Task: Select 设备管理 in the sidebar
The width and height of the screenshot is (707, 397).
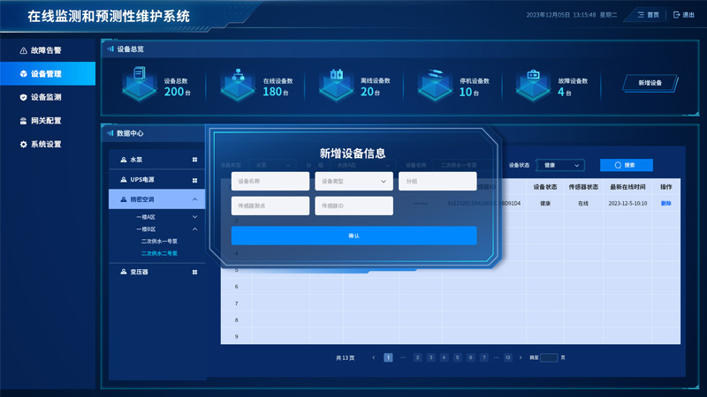Action: [x=46, y=74]
